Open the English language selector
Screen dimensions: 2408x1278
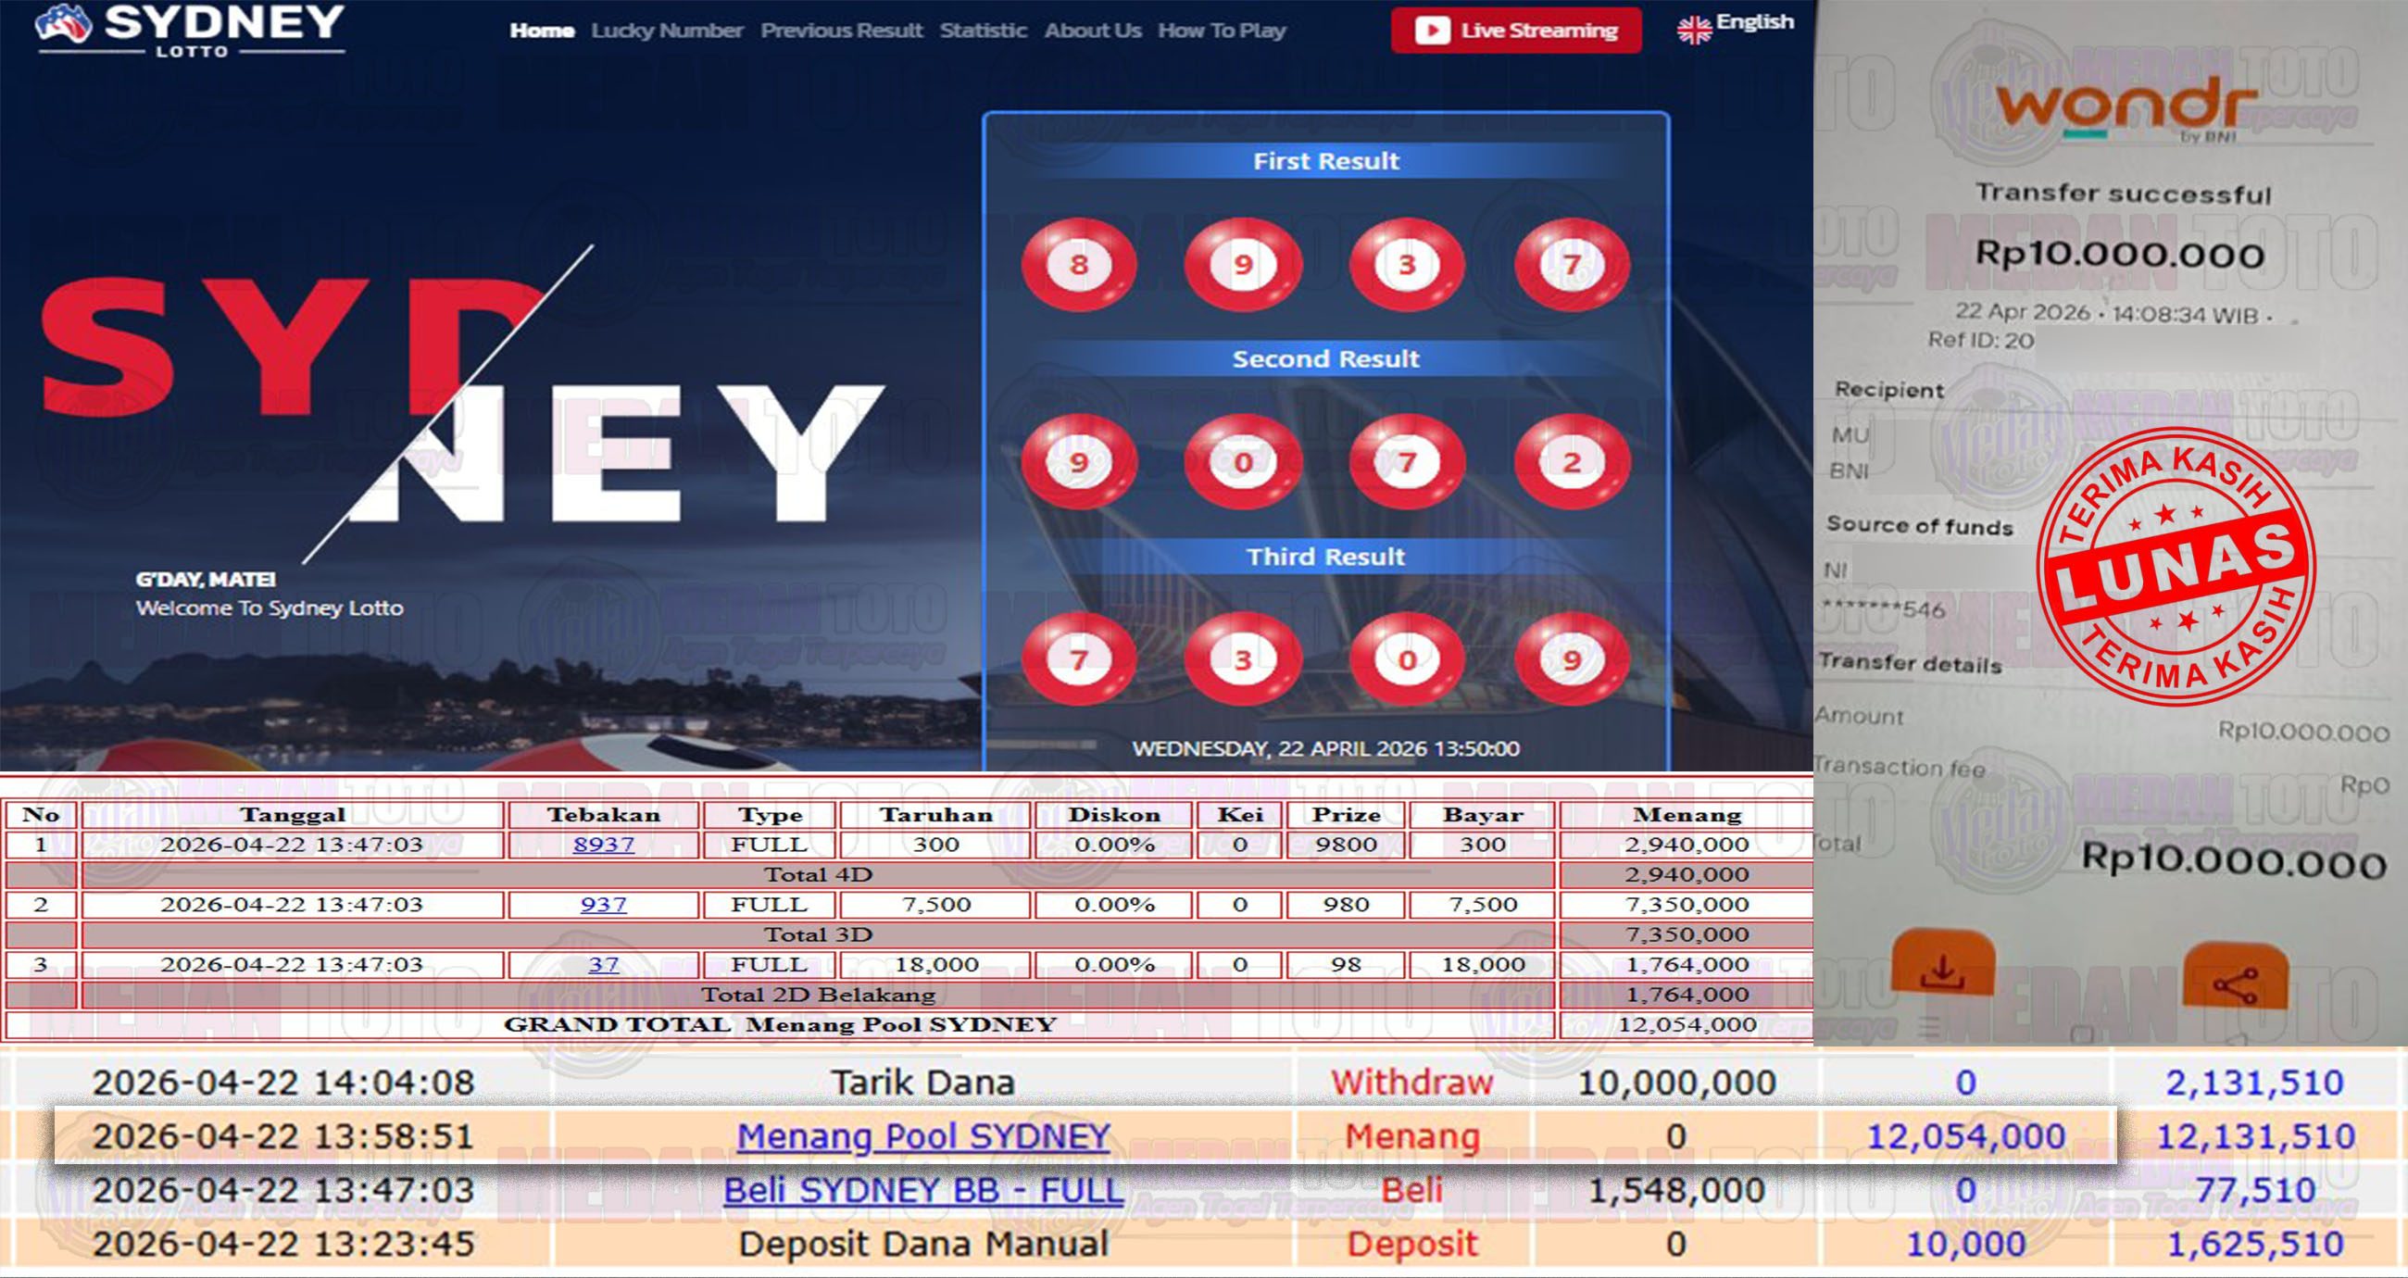point(1735,26)
